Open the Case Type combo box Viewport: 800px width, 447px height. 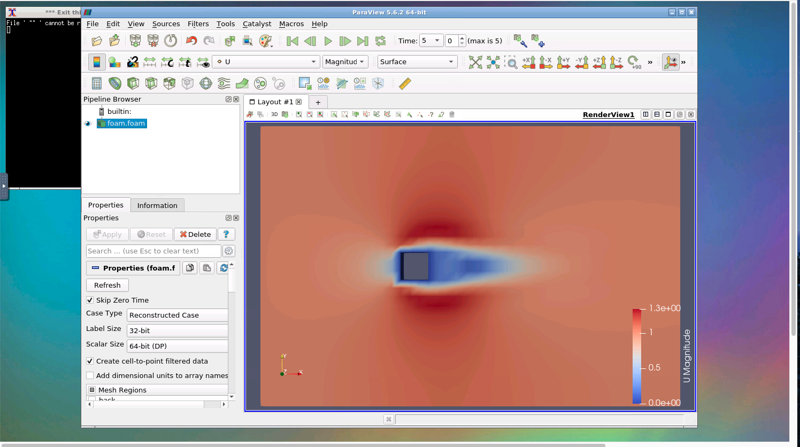[178, 315]
